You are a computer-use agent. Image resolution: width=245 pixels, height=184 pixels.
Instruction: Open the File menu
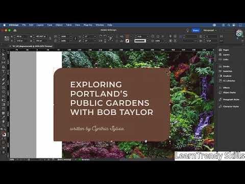pos(24,25)
